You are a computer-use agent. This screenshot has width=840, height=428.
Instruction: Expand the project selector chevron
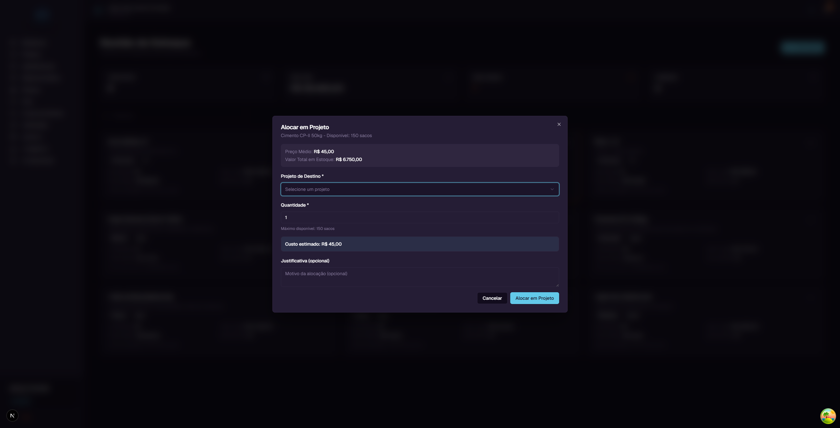[552, 189]
